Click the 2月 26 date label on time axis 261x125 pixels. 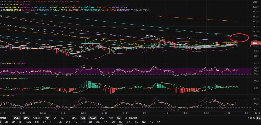click(x=83, y=113)
